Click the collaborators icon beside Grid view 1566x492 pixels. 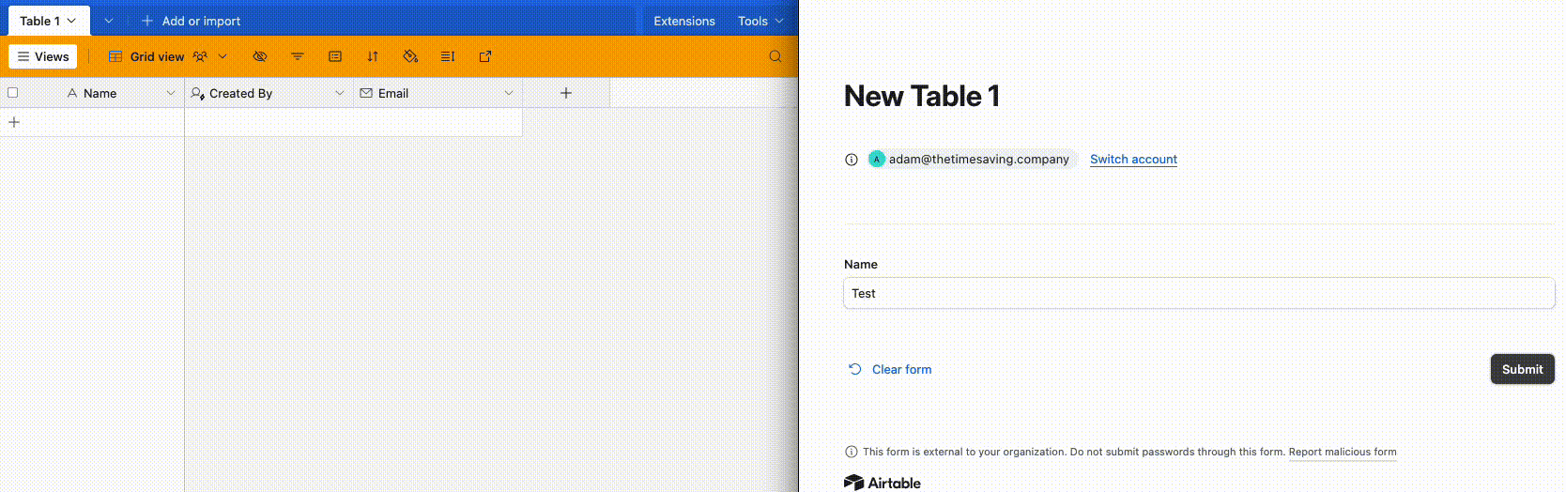pyautogui.click(x=200, y=56)
